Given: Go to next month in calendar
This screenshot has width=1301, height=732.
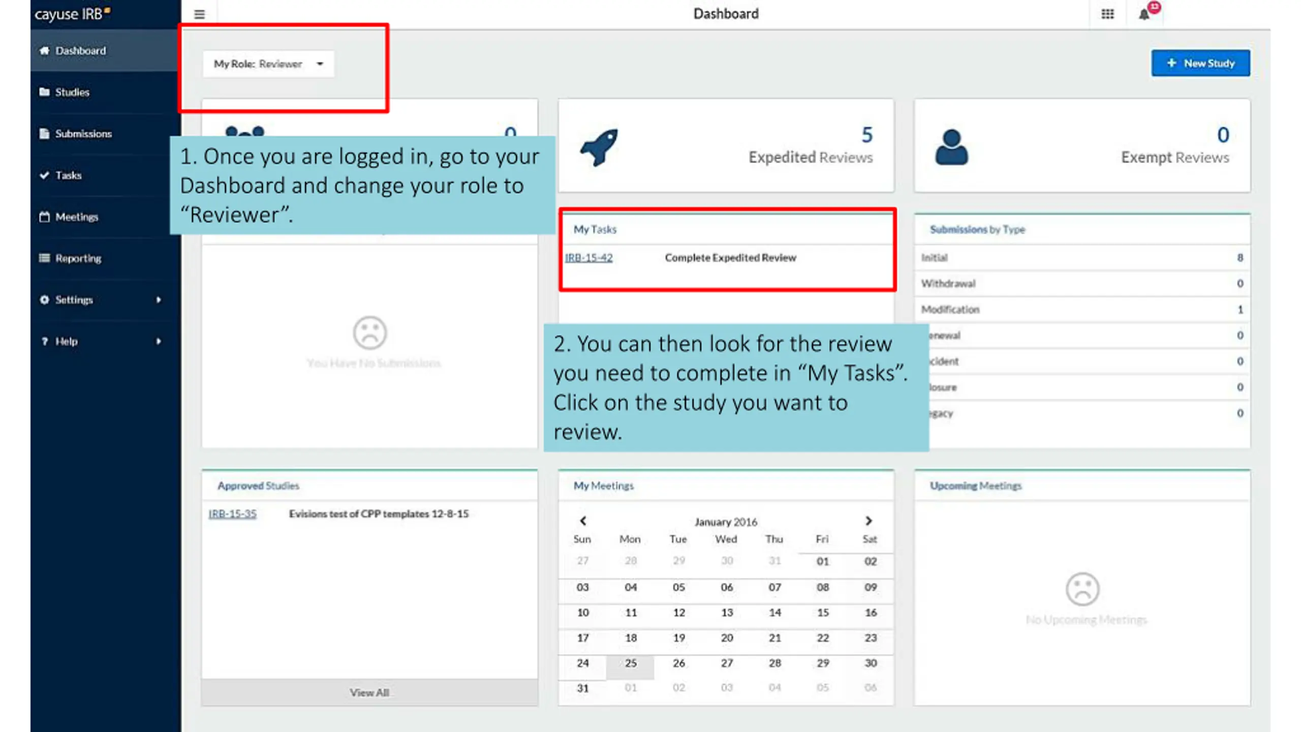Looking at the screenshot, I should [869, 521].
